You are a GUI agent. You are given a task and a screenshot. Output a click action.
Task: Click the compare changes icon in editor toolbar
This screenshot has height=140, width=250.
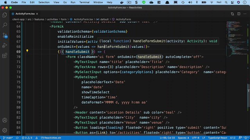pos(232,14)
